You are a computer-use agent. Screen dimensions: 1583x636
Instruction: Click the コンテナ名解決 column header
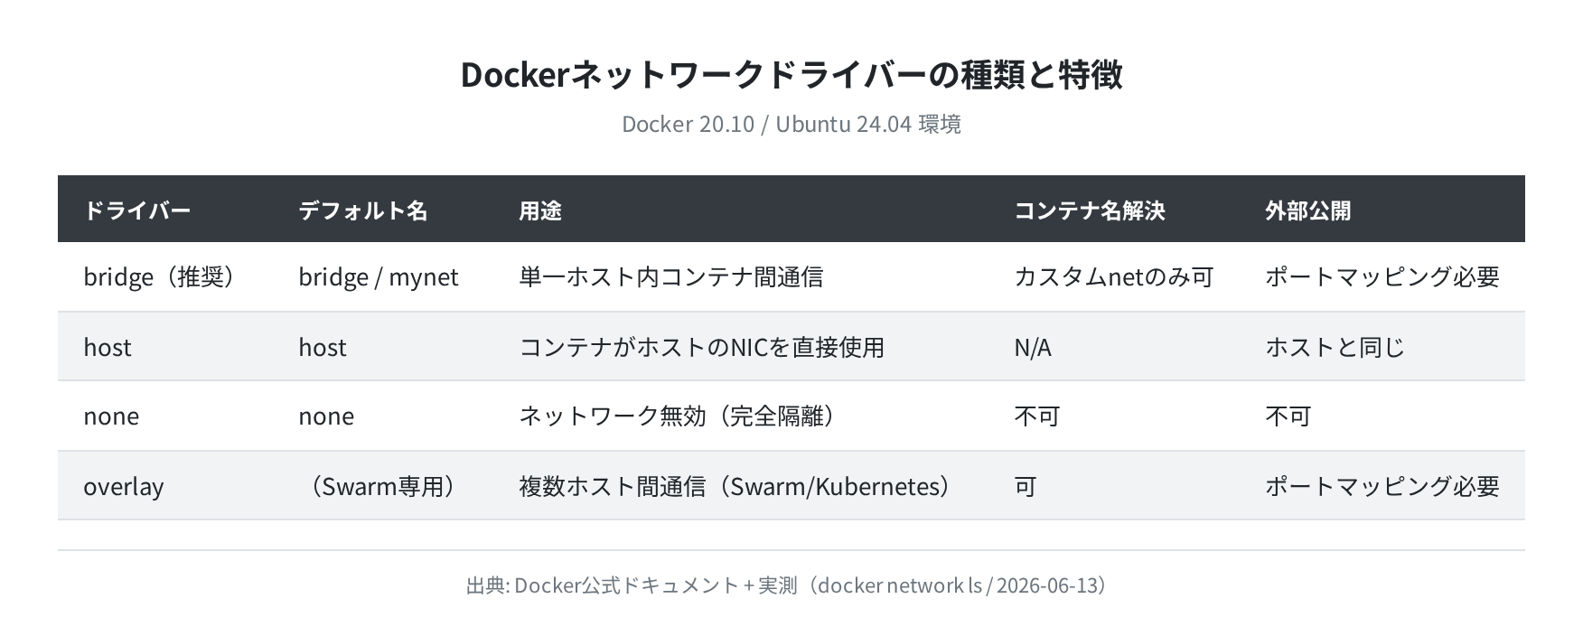[1090, 210]
